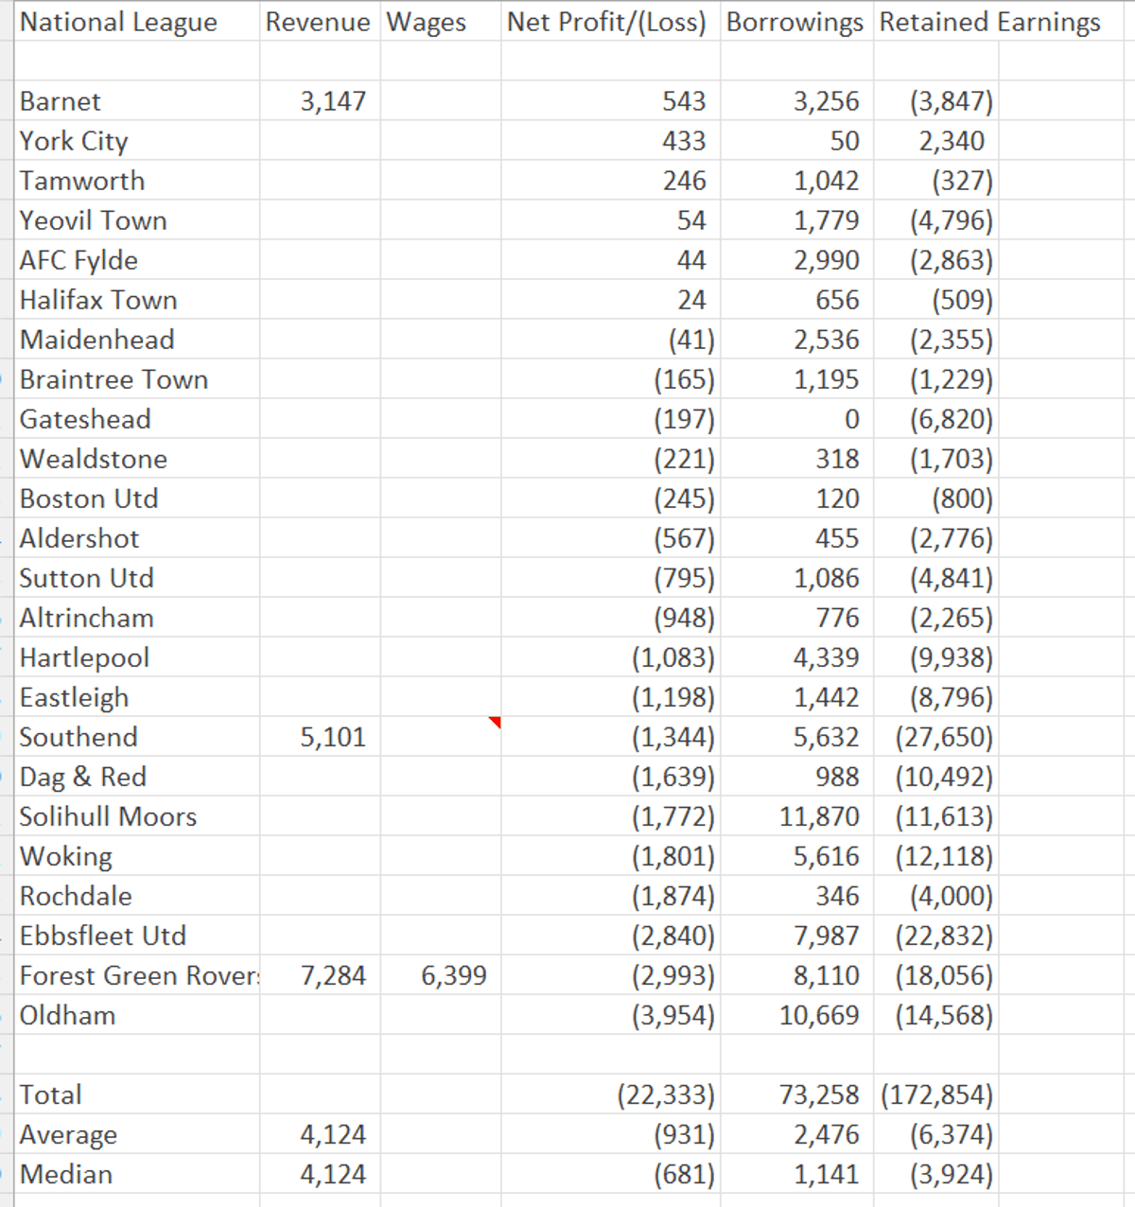
Task: Click Barnet's revenue value 3,147
Action: click(321, 100)
